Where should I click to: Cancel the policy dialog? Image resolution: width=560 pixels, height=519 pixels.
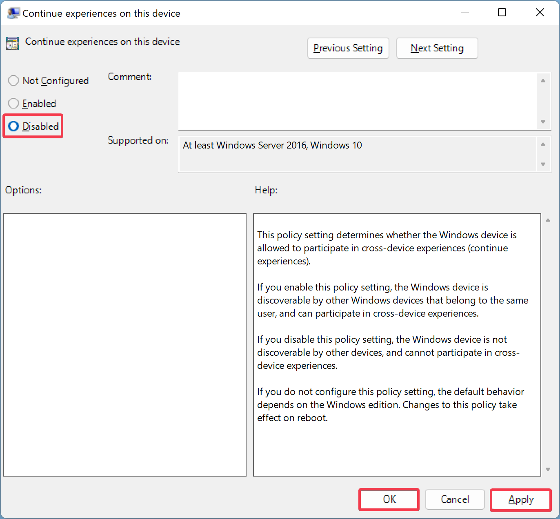pos(455,499)
